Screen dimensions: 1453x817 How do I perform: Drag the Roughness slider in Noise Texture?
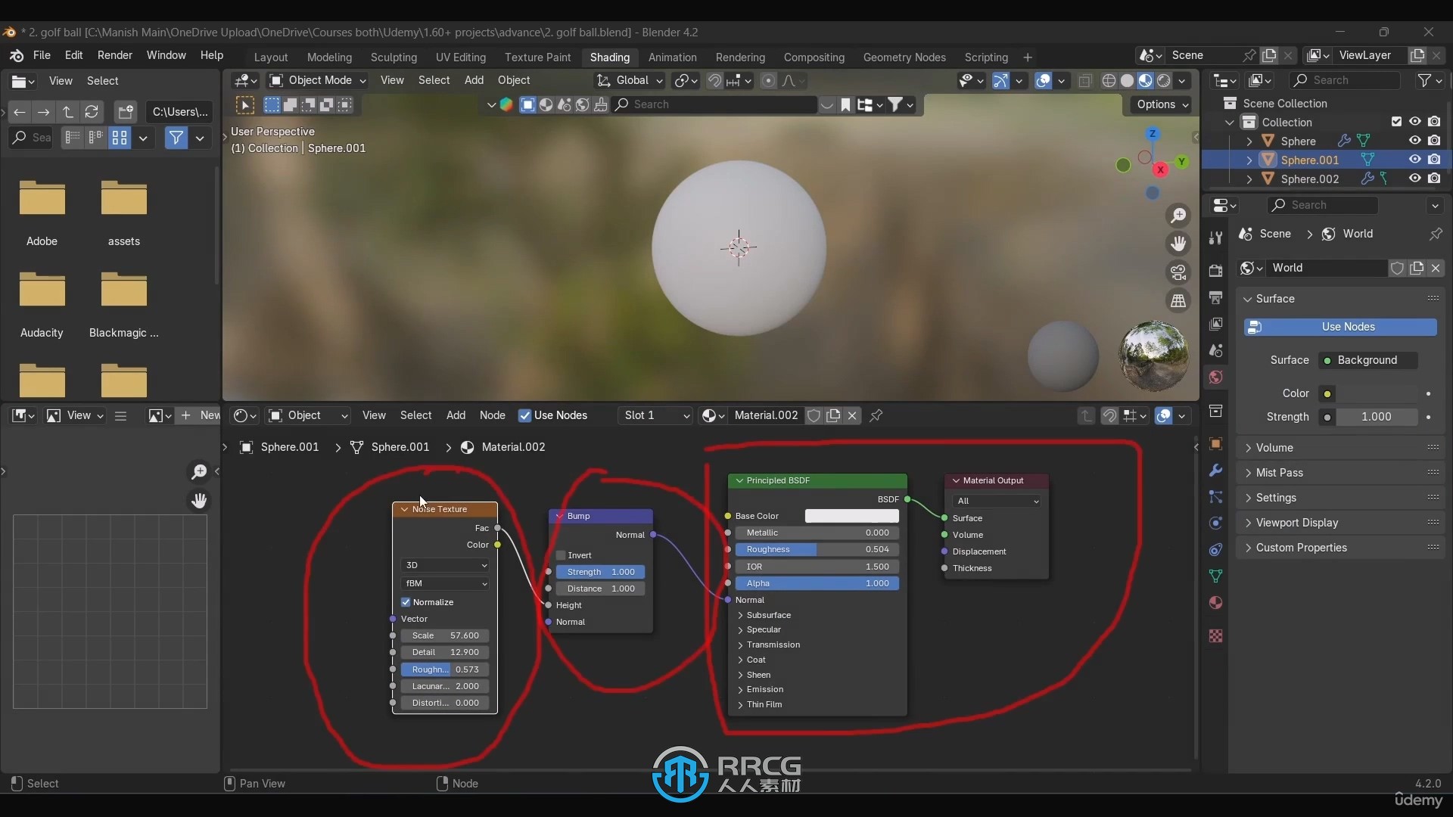click(445, 669)
